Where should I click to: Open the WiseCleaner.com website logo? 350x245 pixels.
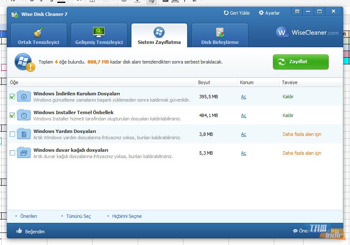tap(308, 33)
